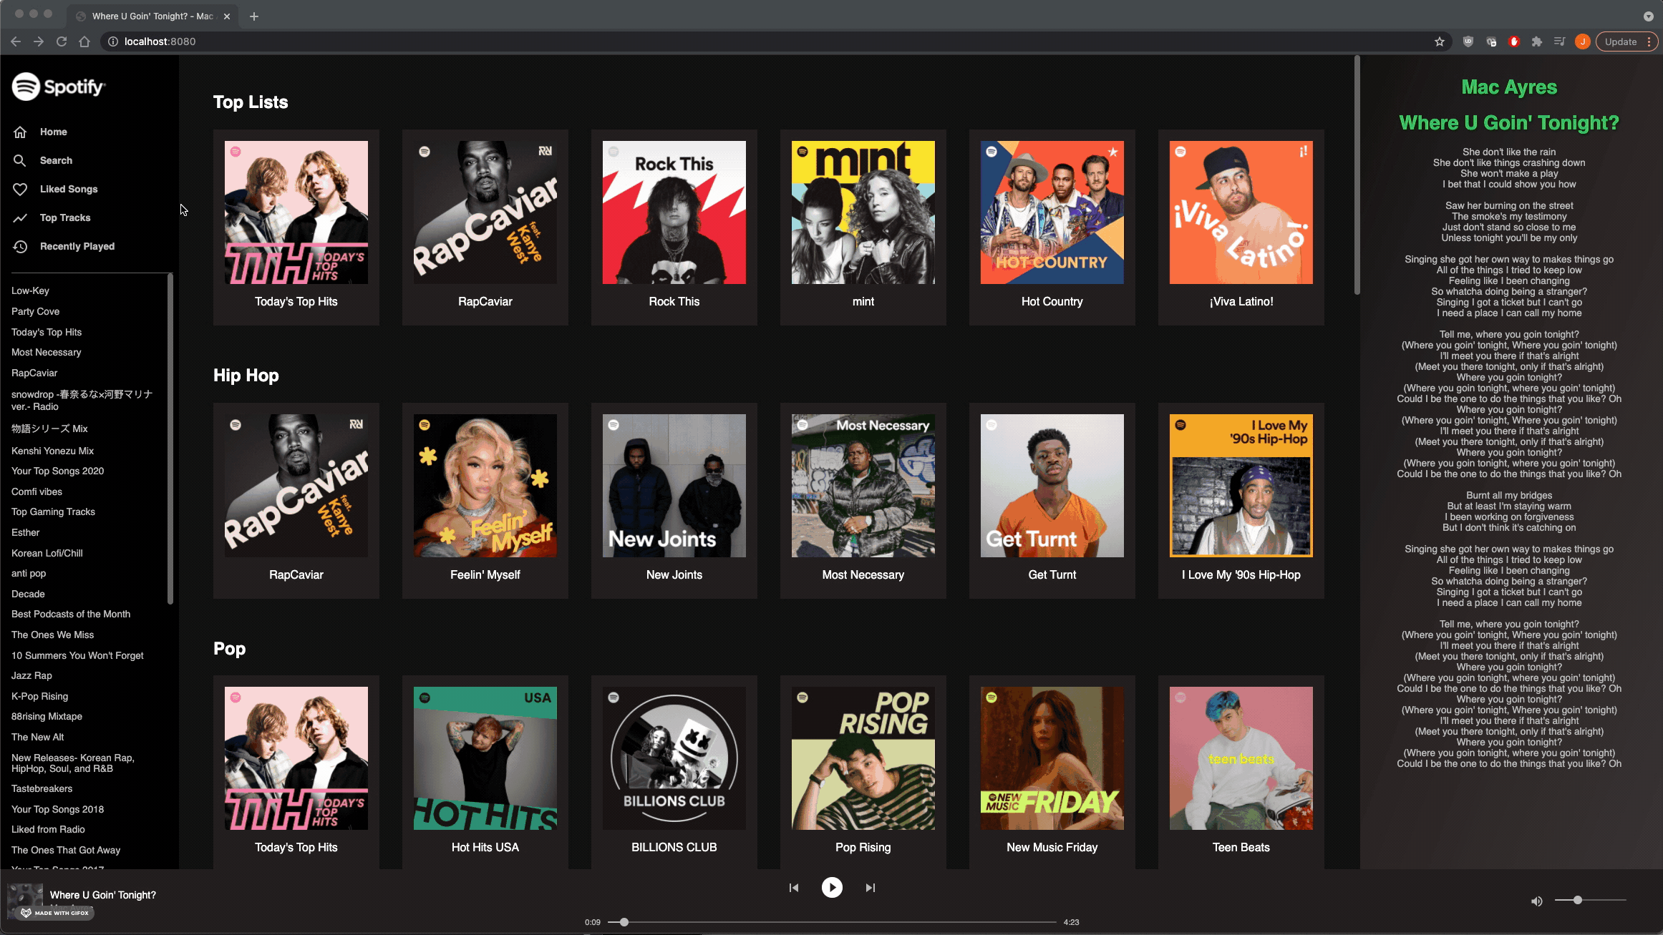Open Recently Played from sidebar
1663x935 pixels.
[x=77, y=246]
